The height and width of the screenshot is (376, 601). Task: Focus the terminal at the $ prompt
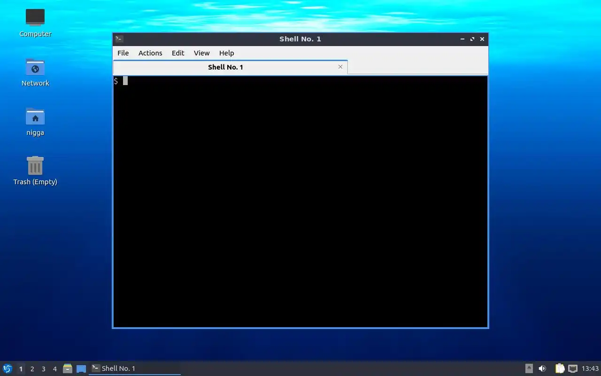point(300,201)
